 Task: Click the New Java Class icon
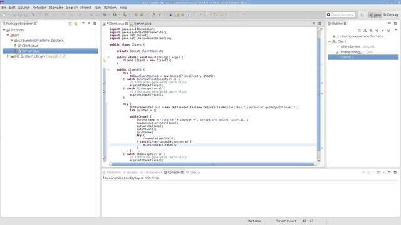pos(142,15)
